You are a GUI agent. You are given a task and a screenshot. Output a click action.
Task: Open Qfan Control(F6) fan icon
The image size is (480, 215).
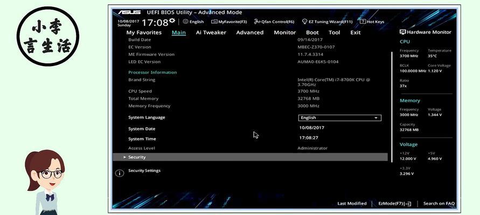[x=257, y=21]
